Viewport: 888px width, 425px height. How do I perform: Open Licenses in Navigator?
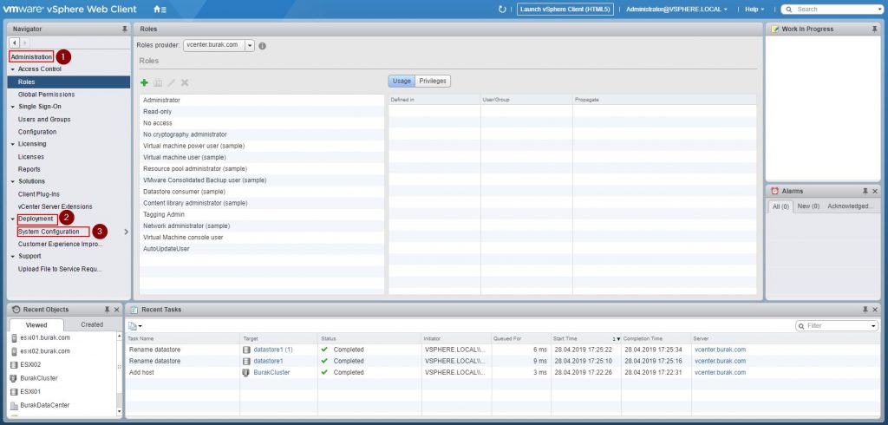pos(30,157)
